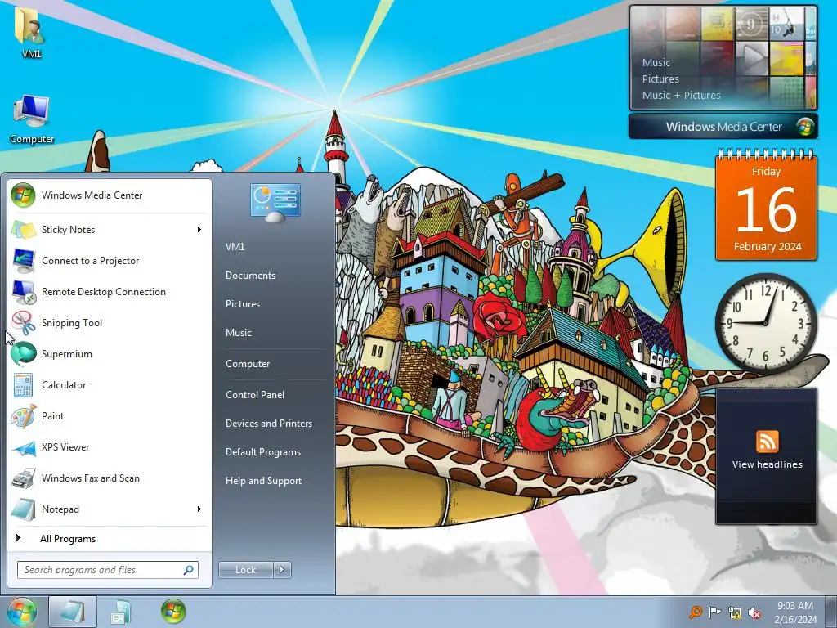Open shutdown options arrow next to Lock
This screenshot has height=628, width=837.
point(282,570)
